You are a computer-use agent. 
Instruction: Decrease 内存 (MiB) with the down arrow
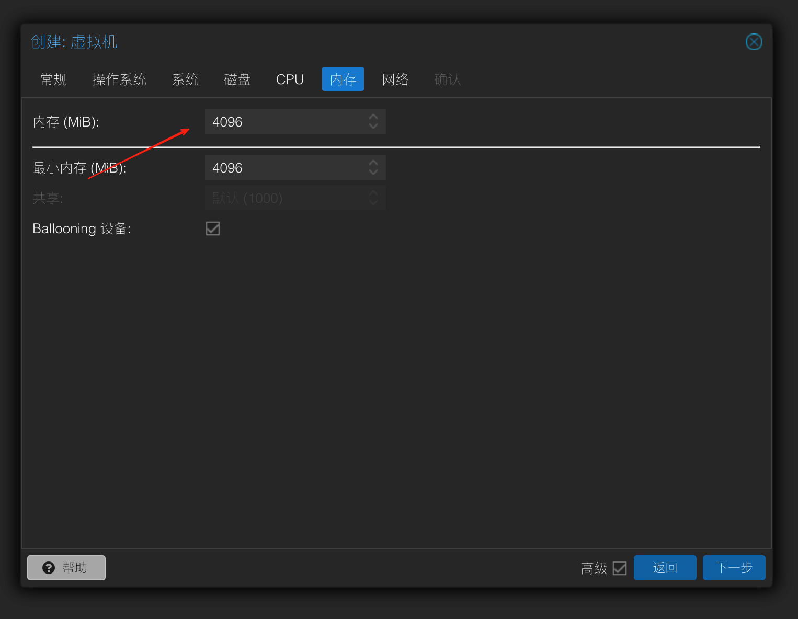(x=373, y=127)
